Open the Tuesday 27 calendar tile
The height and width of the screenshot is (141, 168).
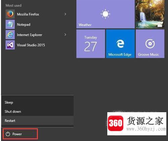click(91, 44)
